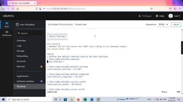
Task: Click the date.timezone = line
Action: (x=56, y=62)
